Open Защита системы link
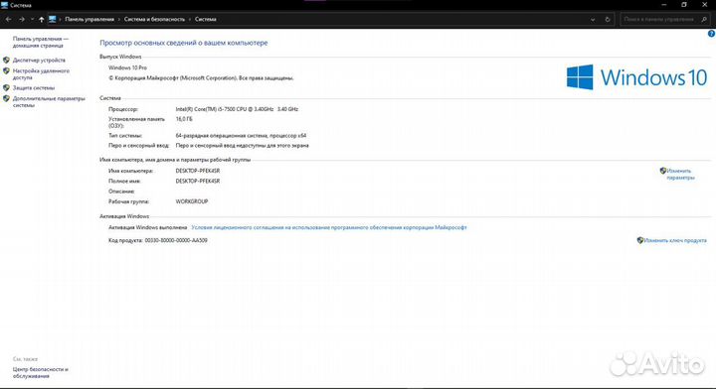This screenshot has width=716, height=389. [34, 87]
